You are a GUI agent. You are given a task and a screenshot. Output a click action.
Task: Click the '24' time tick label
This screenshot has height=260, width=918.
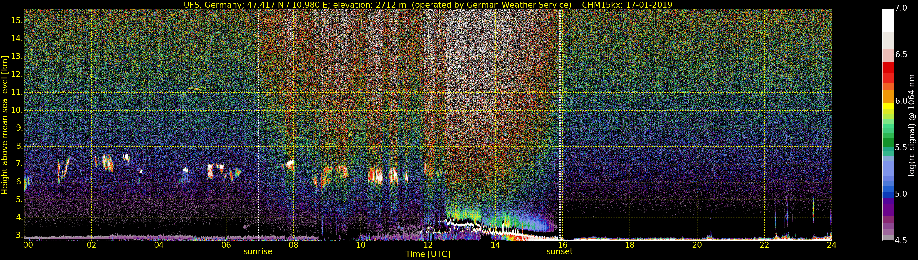[832, 245]
